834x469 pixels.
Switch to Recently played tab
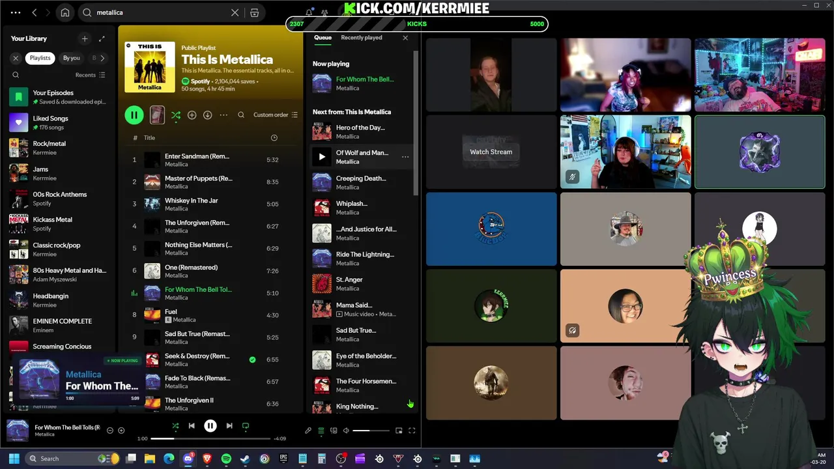(x=361, y=38)
